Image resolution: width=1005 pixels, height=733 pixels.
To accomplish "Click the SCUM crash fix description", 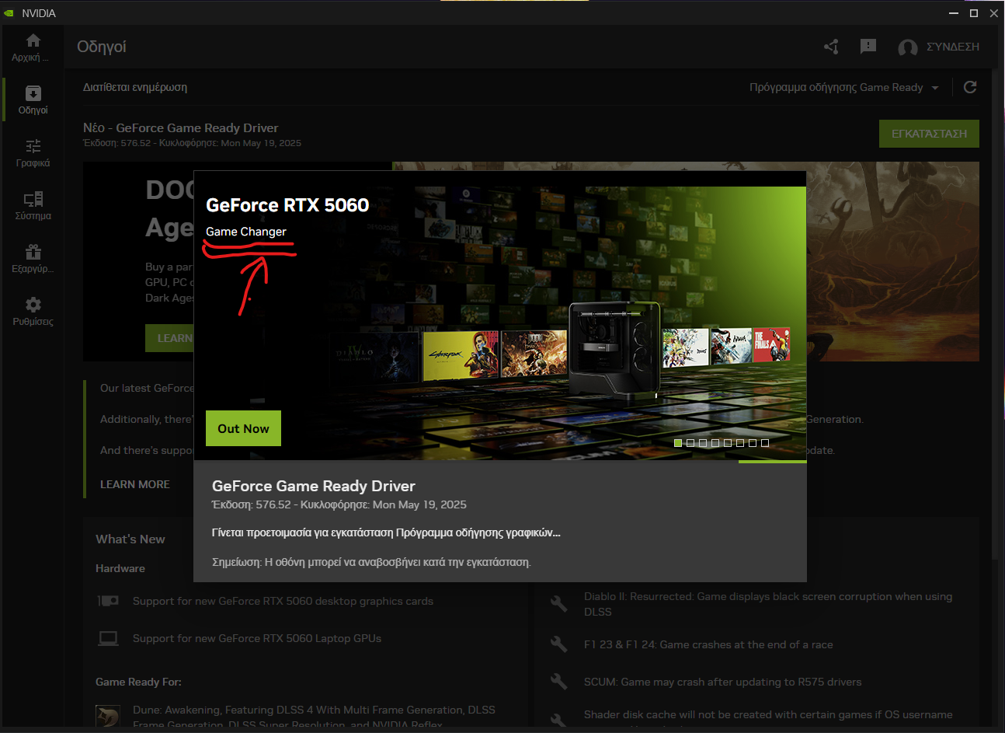I will point(723,682).
